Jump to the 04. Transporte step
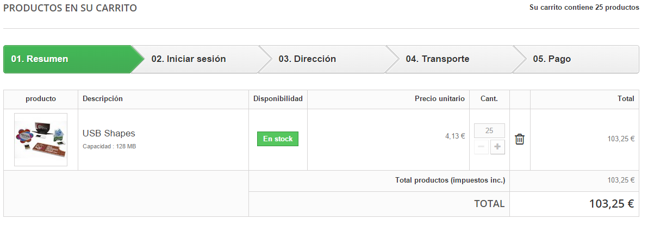 (437, 59)
